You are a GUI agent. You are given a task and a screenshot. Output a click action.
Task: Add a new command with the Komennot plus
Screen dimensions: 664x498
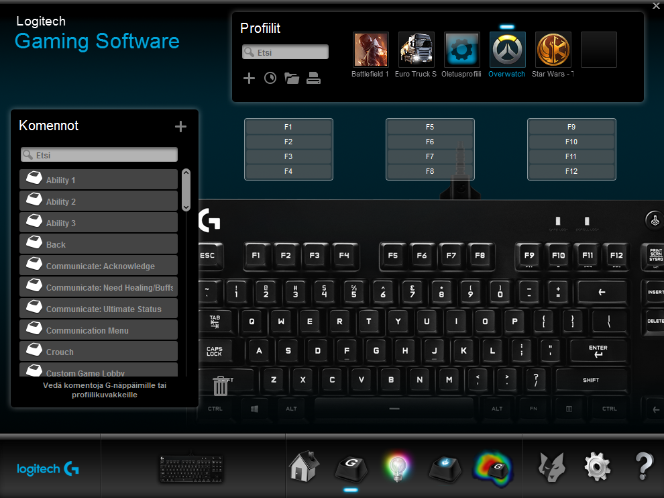click(180, 126)
